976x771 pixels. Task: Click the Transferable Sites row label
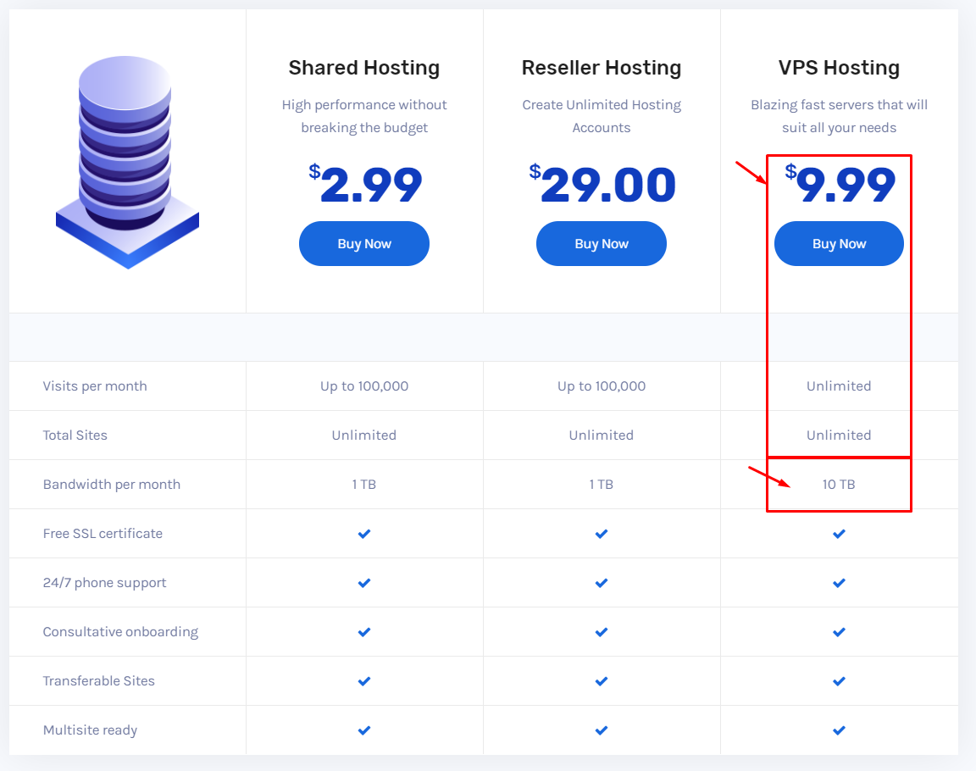(98, 681)
